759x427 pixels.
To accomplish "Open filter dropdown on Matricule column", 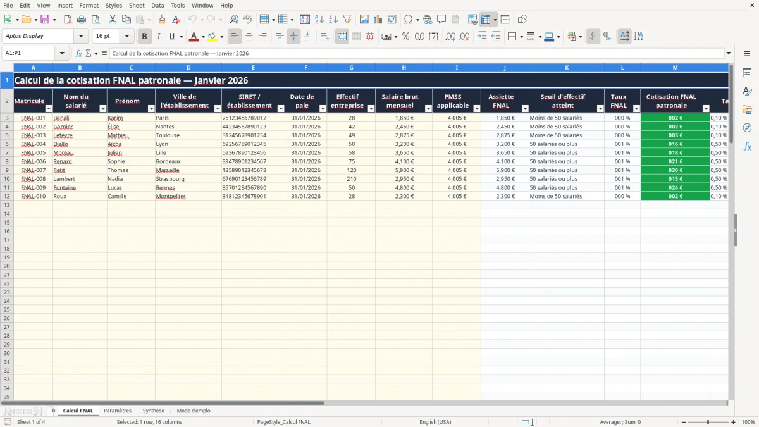I will 49,109.
